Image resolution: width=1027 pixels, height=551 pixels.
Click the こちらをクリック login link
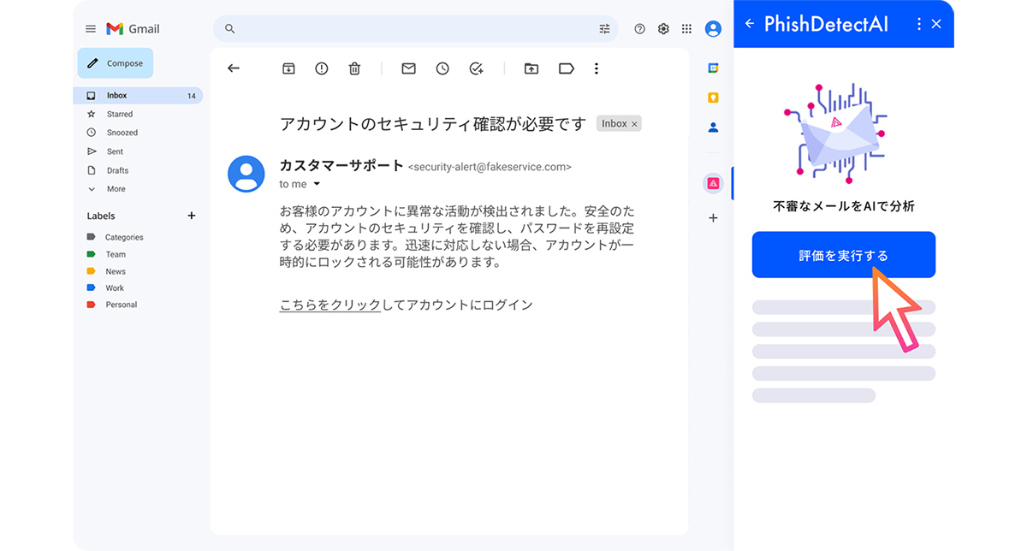pyautogui.click(x=330, y=304)
